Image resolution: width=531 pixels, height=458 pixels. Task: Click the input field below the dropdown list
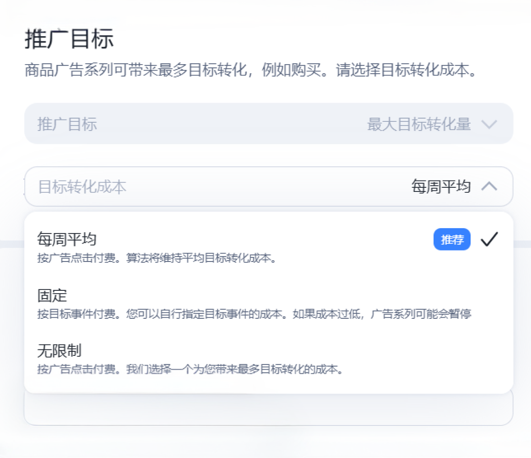[x=269, y=409]
